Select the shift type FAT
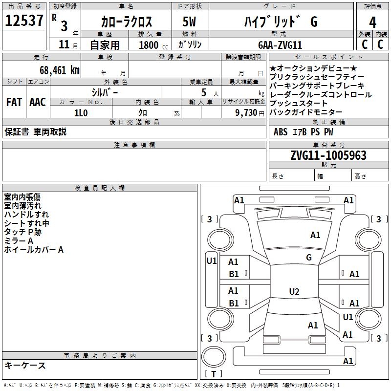391x391 pixels. click(14, 102)
